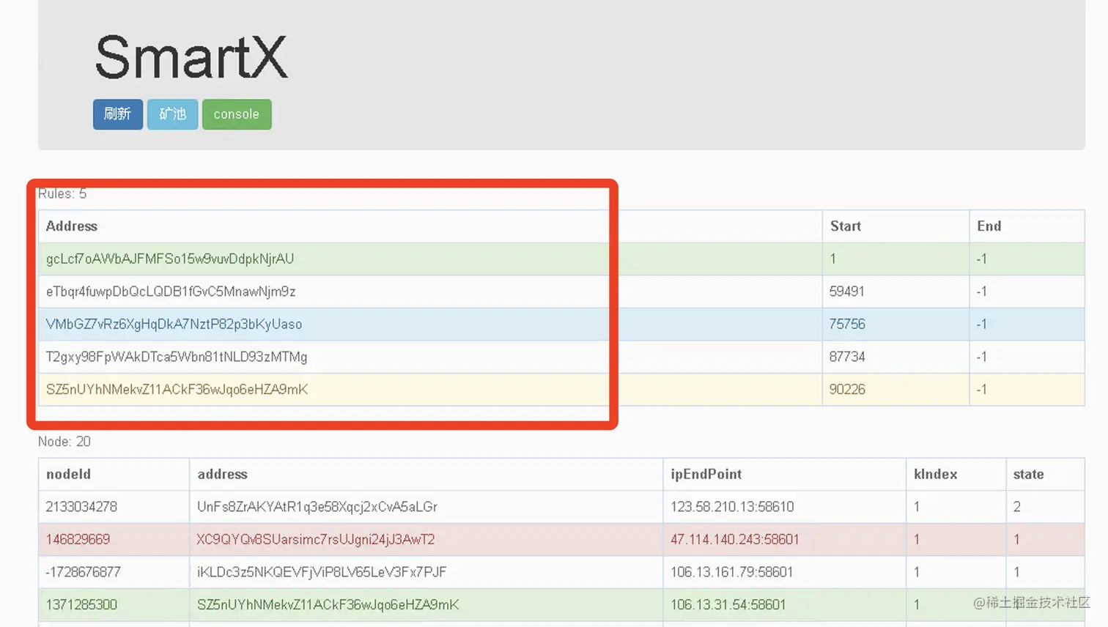Select node address XC9QYQv8SUarsimc7rsUJgni24jJ3AwT2

[316, 540]
